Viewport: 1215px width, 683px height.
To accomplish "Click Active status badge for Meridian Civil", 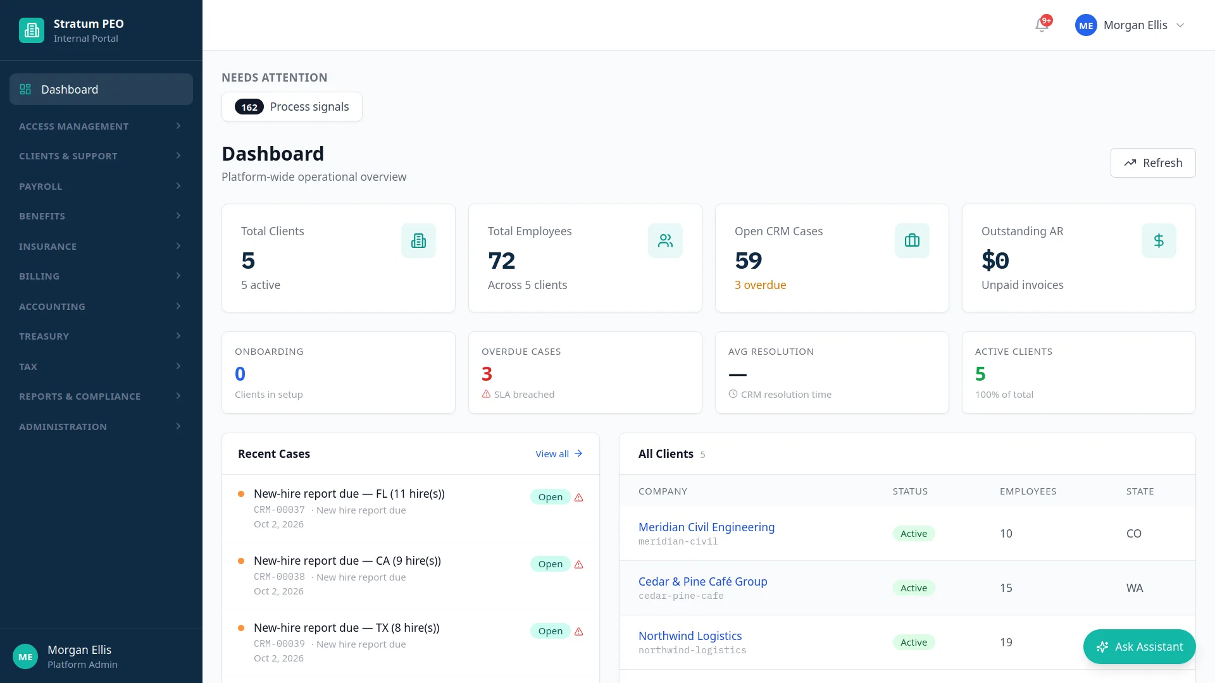I will coord(914,533).
